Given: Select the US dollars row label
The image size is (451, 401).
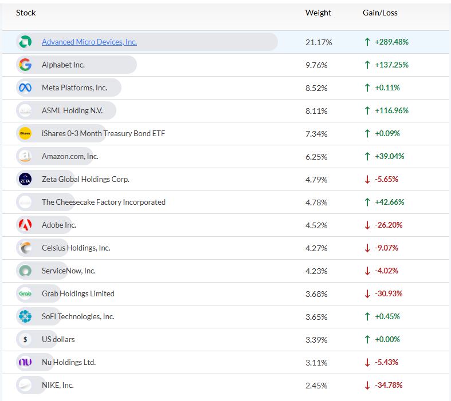Looking at the screenshot, I should tap(58, 340).
